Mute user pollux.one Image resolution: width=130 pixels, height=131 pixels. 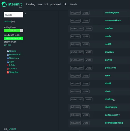[88, 68]
